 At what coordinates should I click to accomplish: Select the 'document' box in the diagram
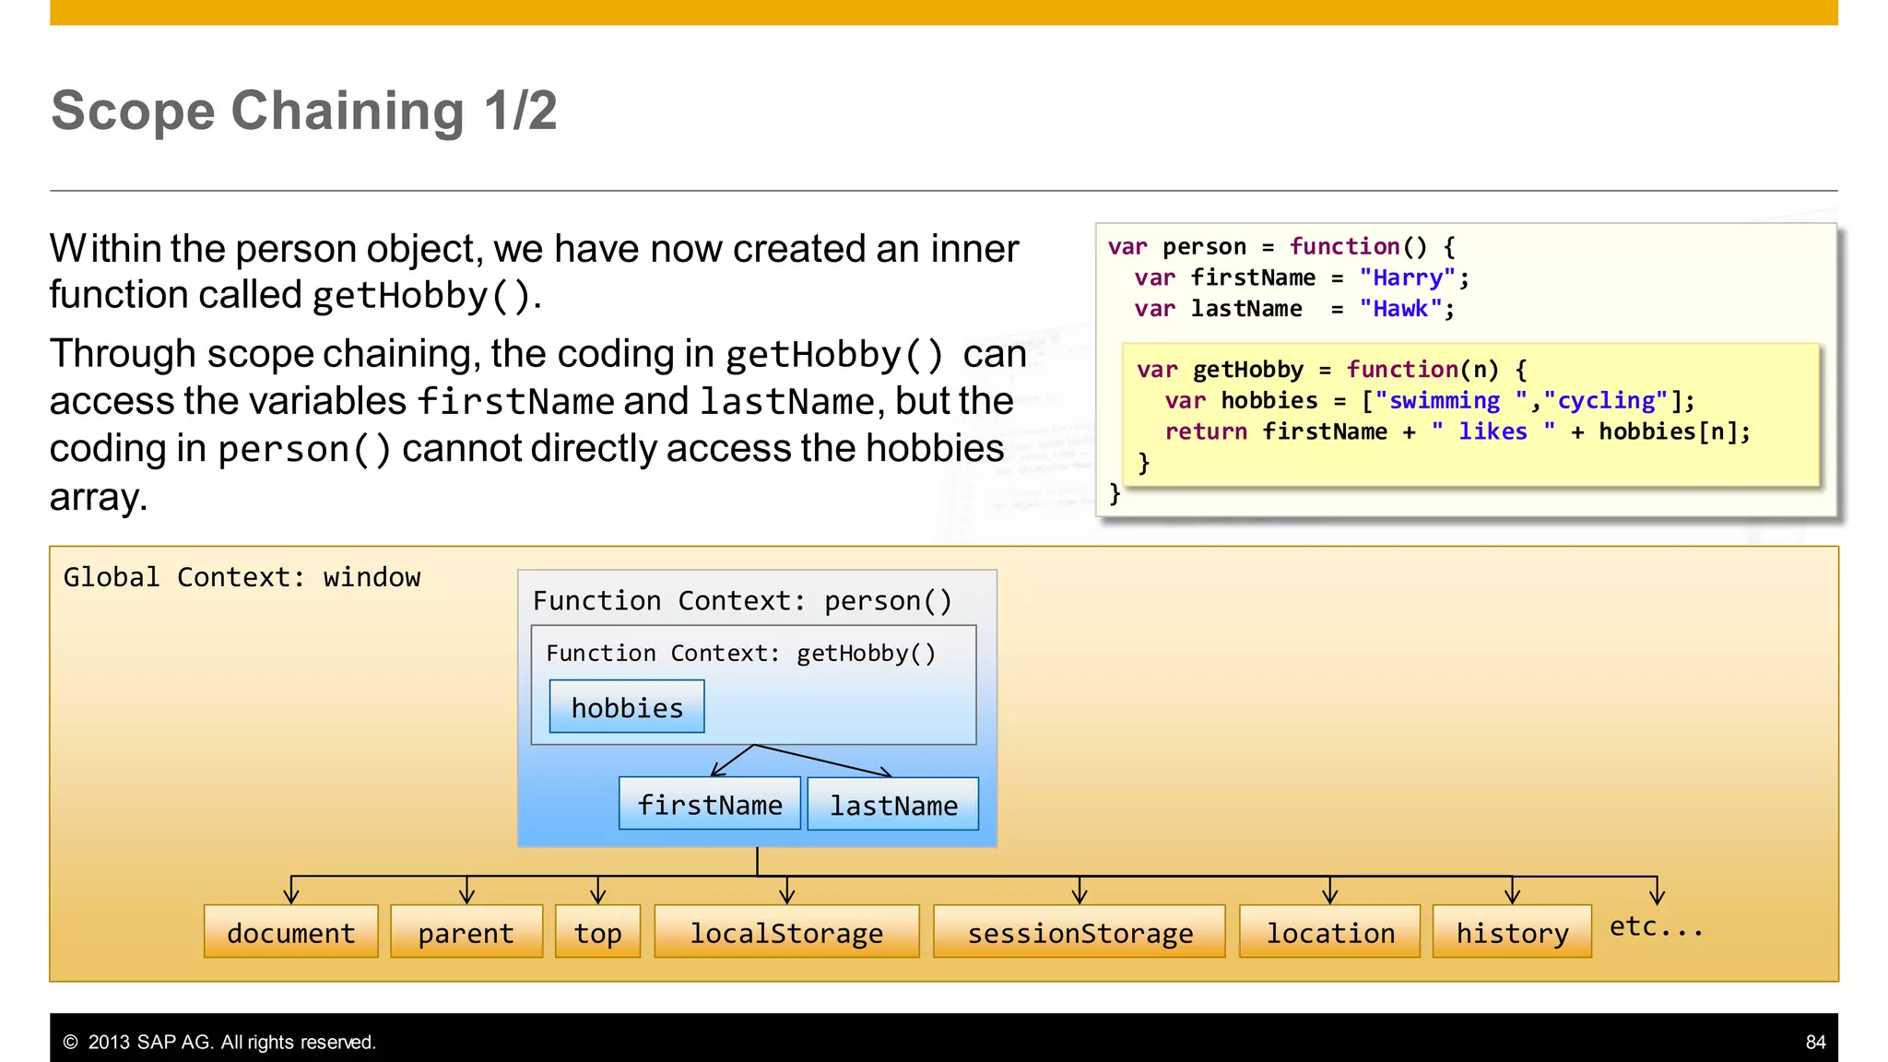291,931
